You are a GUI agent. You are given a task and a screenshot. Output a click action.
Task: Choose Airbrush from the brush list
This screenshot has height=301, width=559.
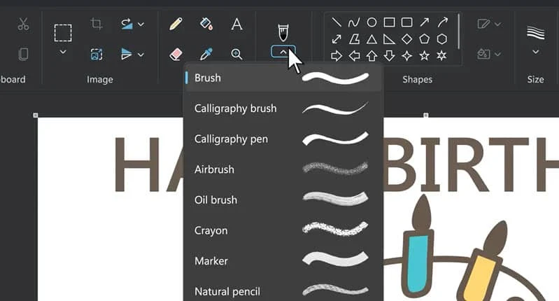(283, 169)
